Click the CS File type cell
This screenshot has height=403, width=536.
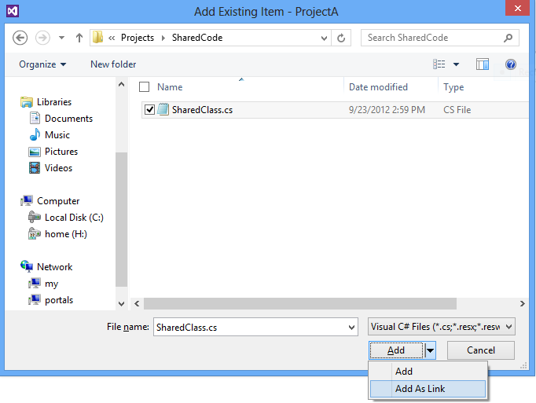tap(457, 110)
